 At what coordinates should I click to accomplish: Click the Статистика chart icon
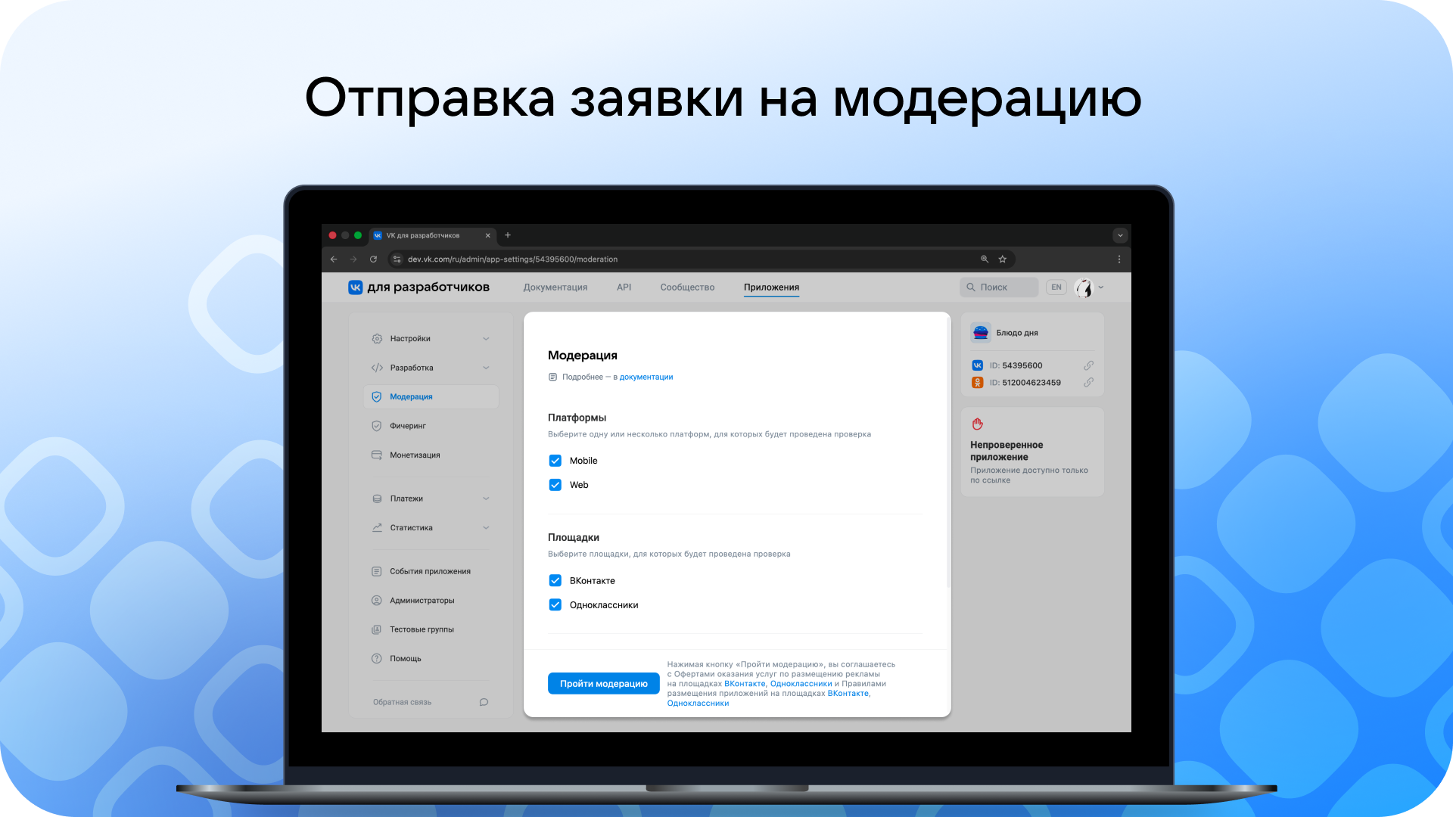pyautogui.click(x=377, y=528)
